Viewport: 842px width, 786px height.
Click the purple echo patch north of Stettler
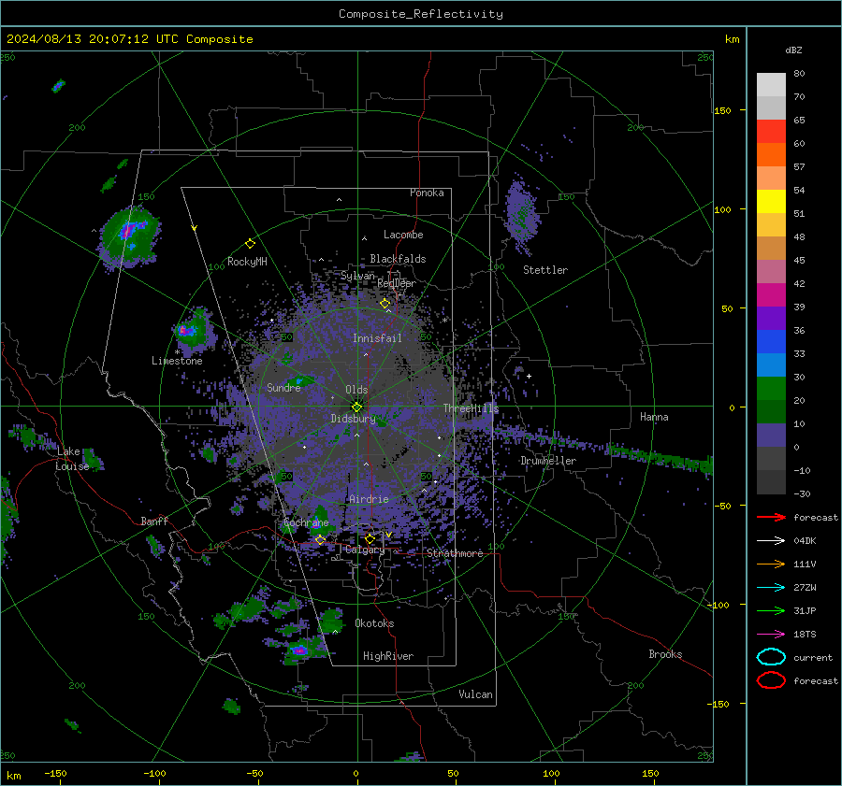(x=521, y=215)
